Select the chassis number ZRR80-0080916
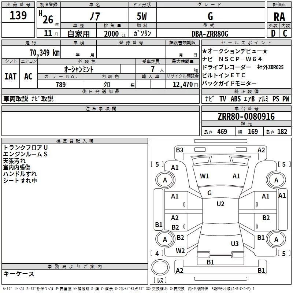The width and height of the screenshot is (293, 293). (246, 116)
